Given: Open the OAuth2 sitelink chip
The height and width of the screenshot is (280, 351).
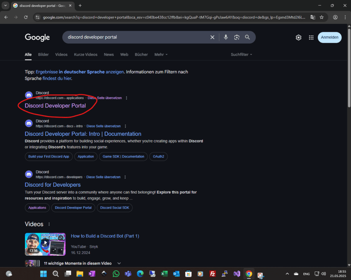Looking at the screenshot, I should 158,157.
